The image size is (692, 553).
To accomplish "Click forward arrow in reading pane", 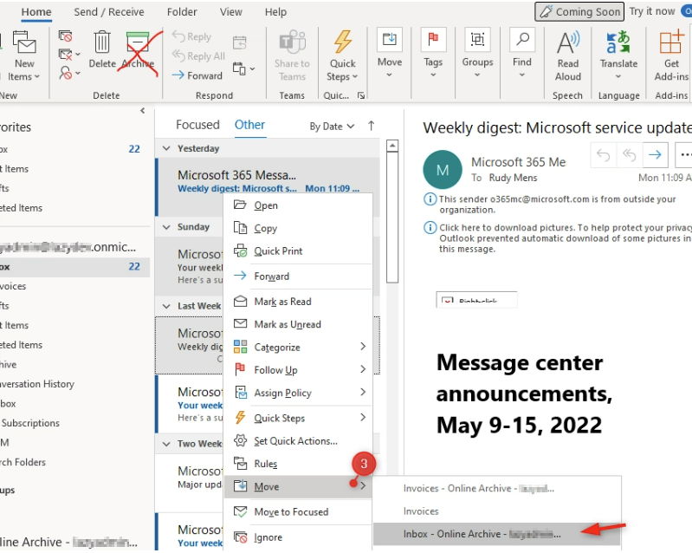I will tap(655, 154).
